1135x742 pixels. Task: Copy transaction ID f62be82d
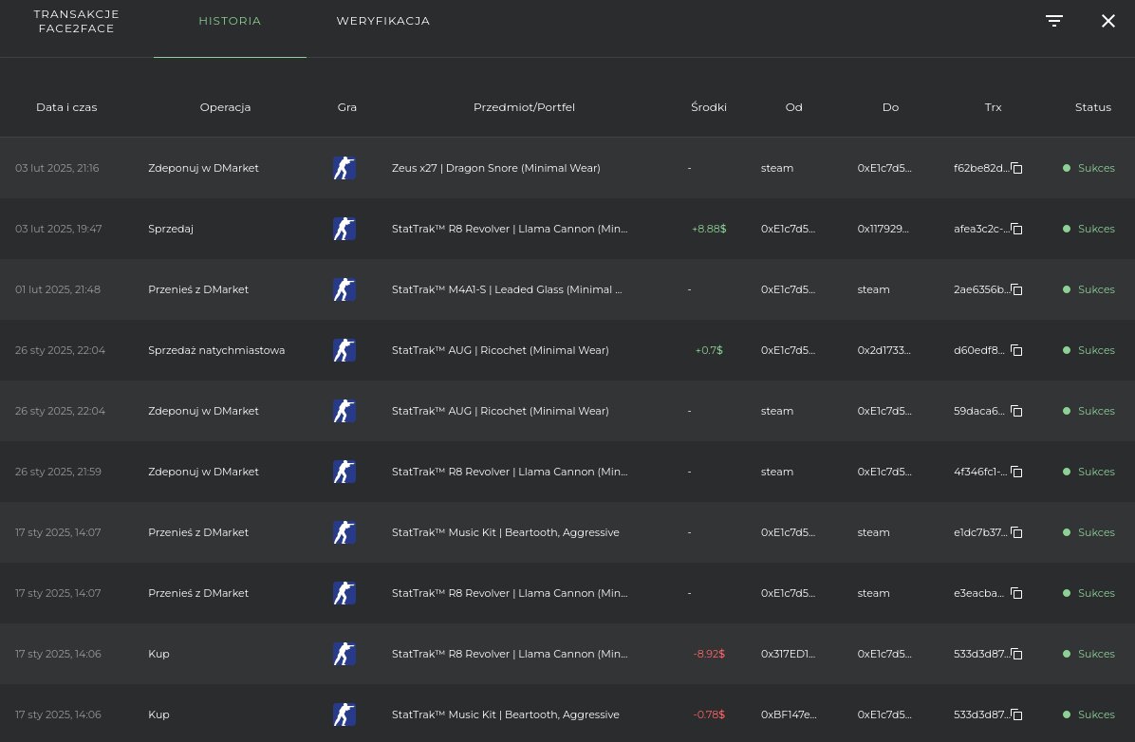(1017, 168)
